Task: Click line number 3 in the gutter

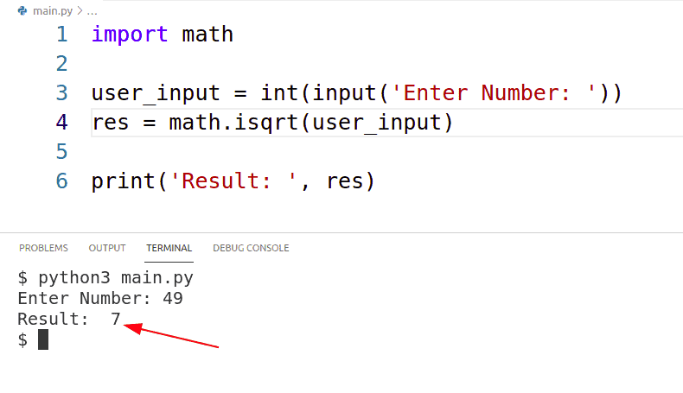Action: click(x=61, y=93)
